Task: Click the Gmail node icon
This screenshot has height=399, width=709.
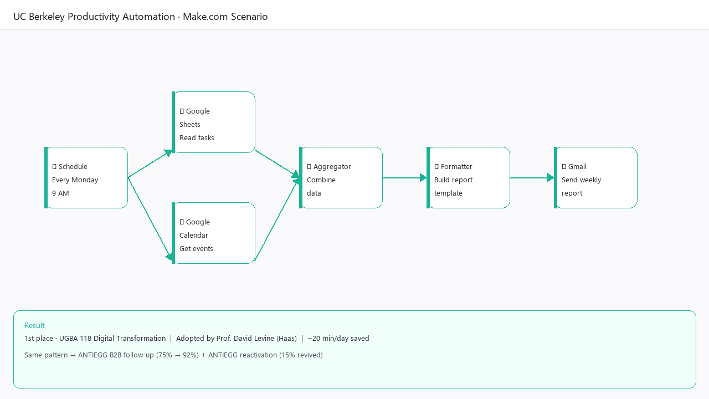Action: click(564, 167)
